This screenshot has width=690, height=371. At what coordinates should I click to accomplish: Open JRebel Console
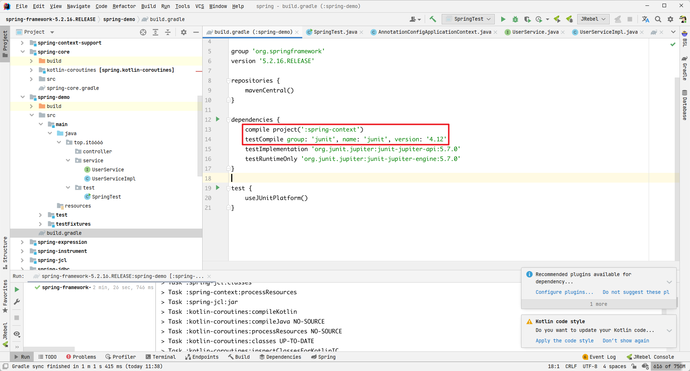pos(650,357)
